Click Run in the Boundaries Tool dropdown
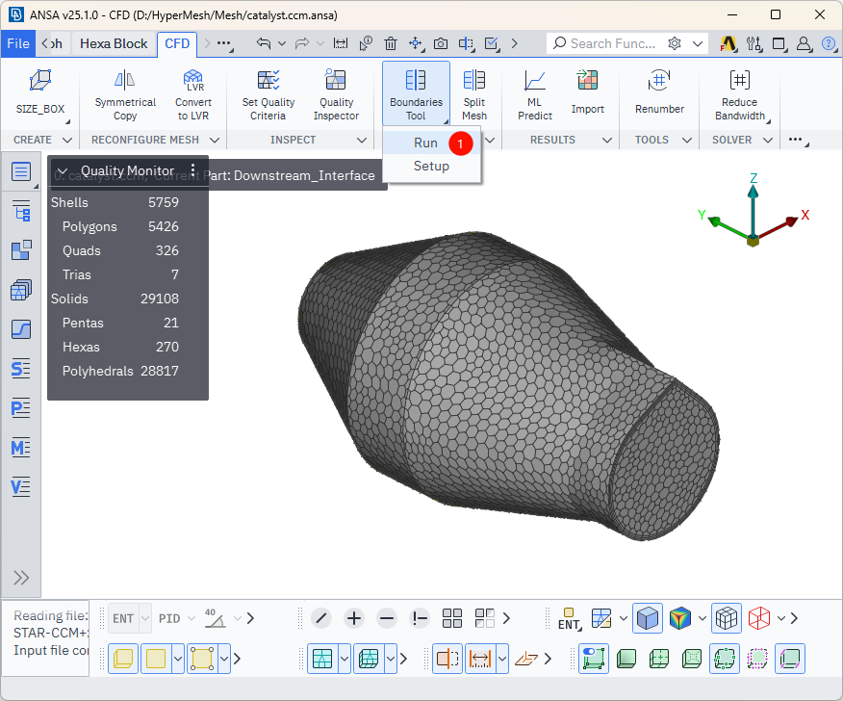The height and width of the screenshot is (701, 843). [425, 143]
